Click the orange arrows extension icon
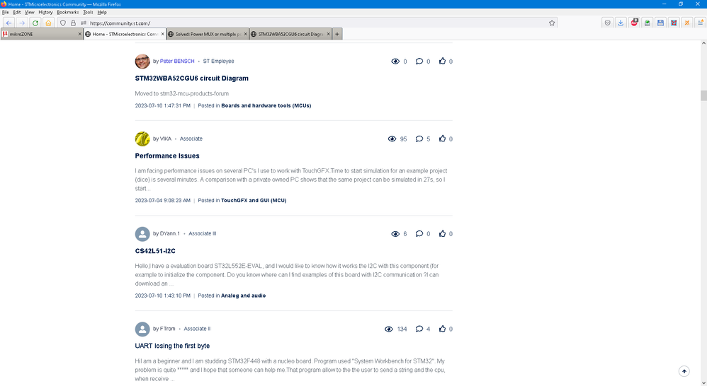Screen dimensions: 707x386 click(686, 23)
